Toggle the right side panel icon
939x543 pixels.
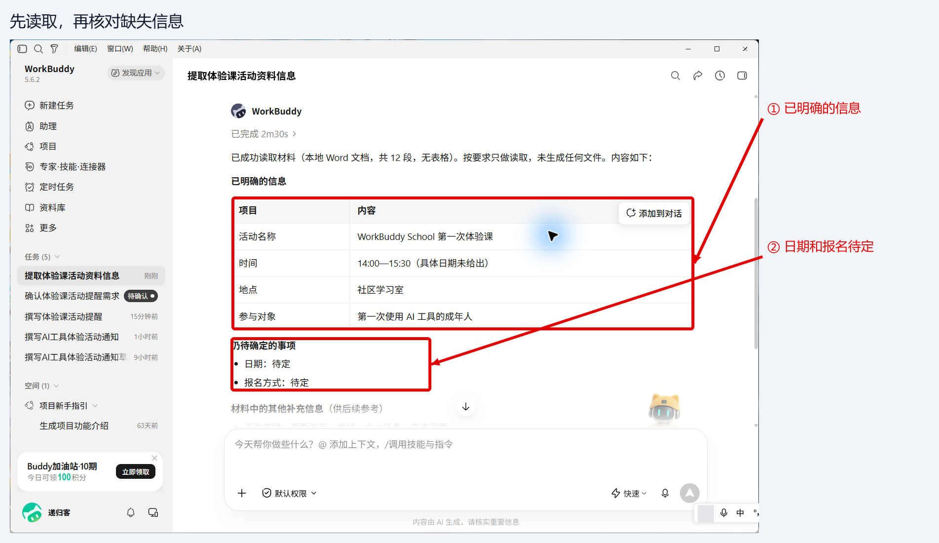[x=742, y=76]
